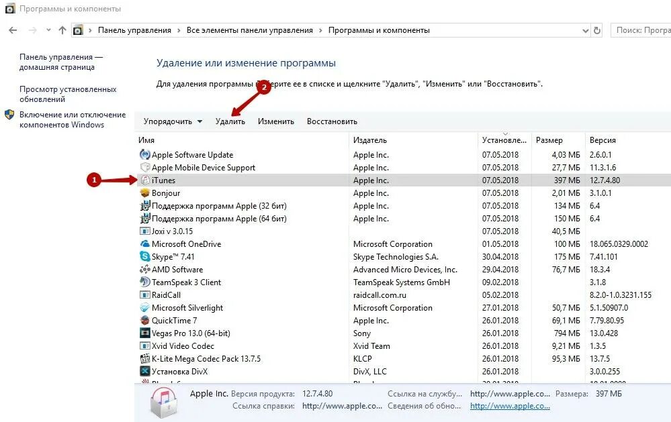Select the Skype™ 7.41 name

tap(173, 256)
